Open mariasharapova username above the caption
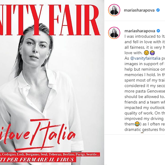The height and width of the screenshot is (165, 165). coord(140,31)
